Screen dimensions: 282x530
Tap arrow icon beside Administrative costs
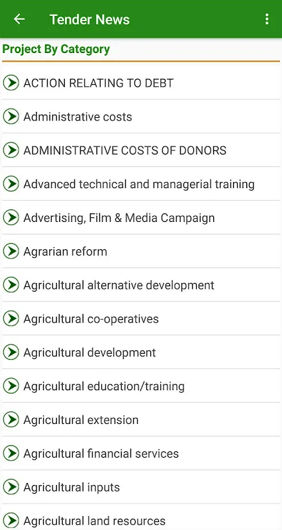click(11, 117)
